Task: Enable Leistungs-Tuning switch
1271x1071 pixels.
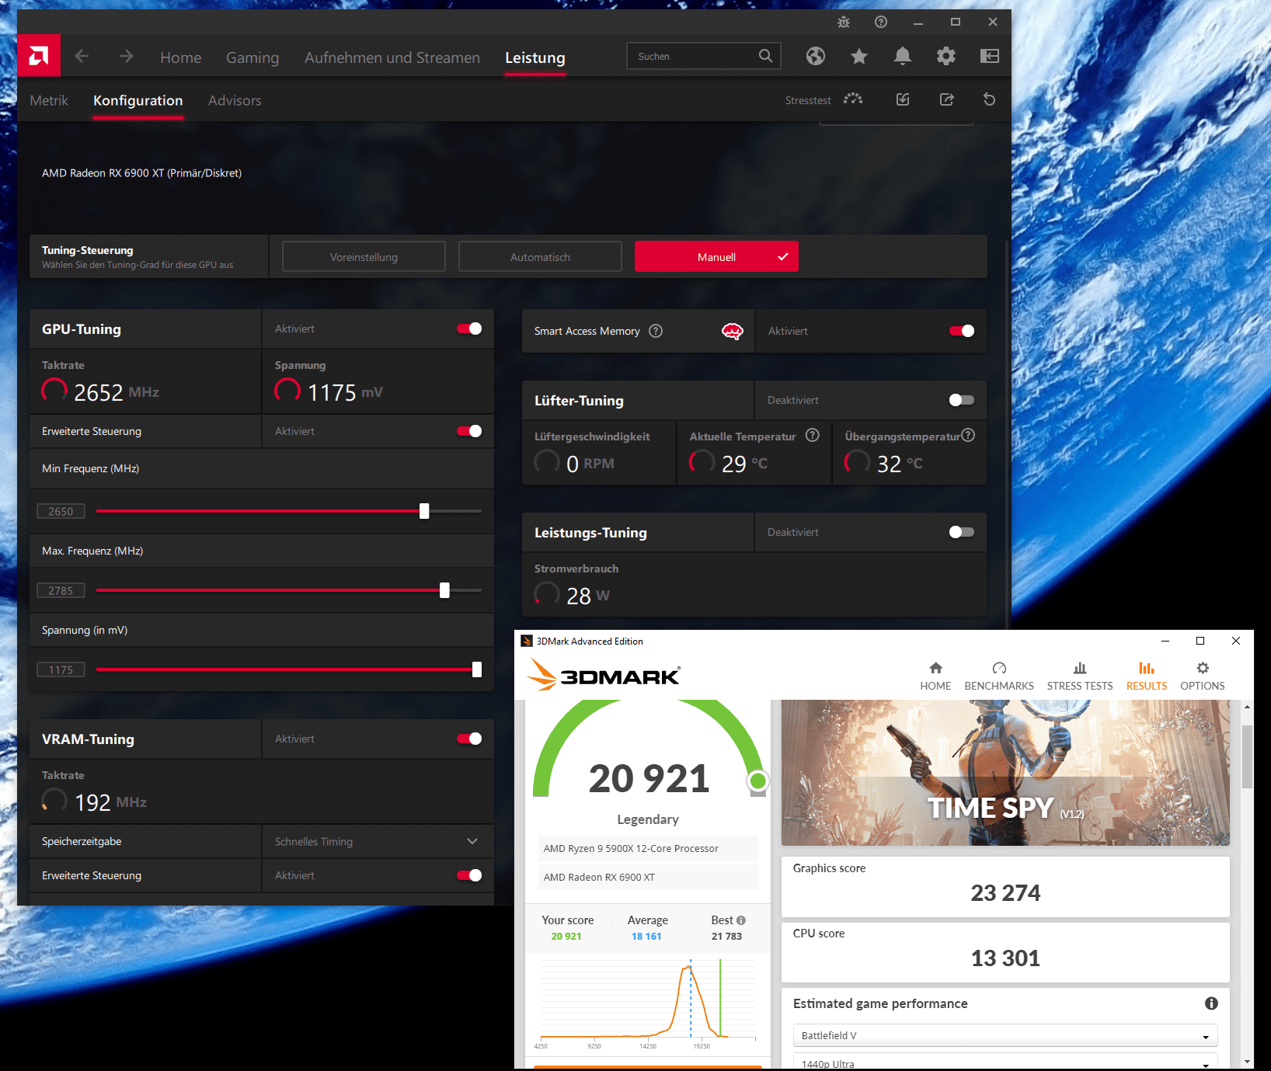Action: 962,532
